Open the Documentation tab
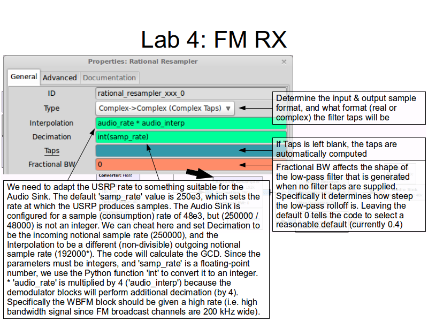This screenshot has width=428, height=321. click(x=109, y=78)
